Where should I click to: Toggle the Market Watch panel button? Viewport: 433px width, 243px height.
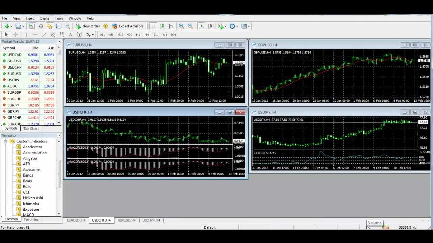[x=31, y=26]
